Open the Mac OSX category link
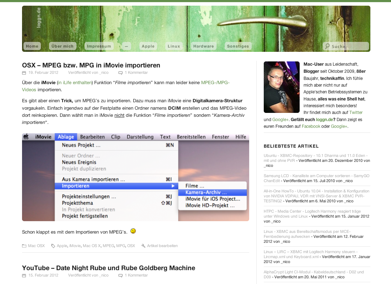391x284 pixels. click(x=36, y=246)
